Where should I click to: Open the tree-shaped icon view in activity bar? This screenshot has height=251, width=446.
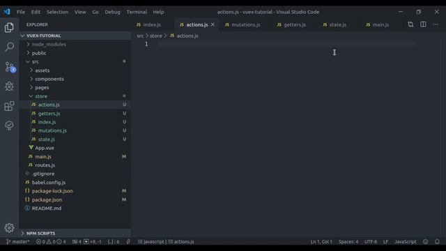[x=9, y=125]
